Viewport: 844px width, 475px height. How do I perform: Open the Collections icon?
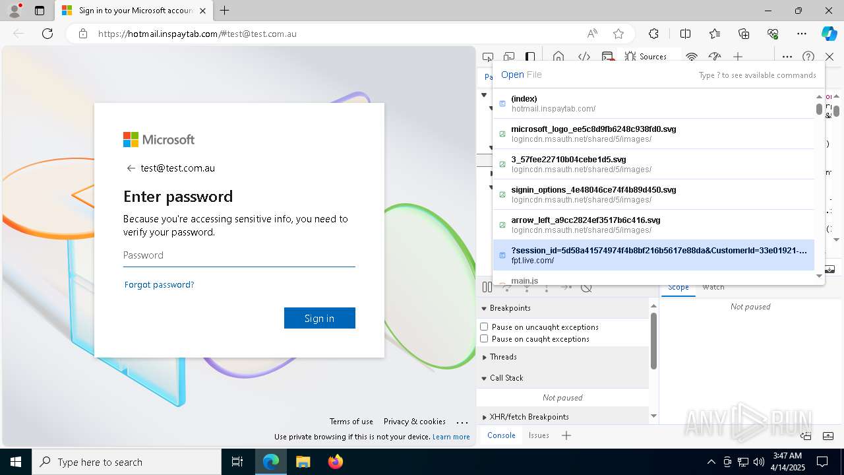click(x=744, y=34)
